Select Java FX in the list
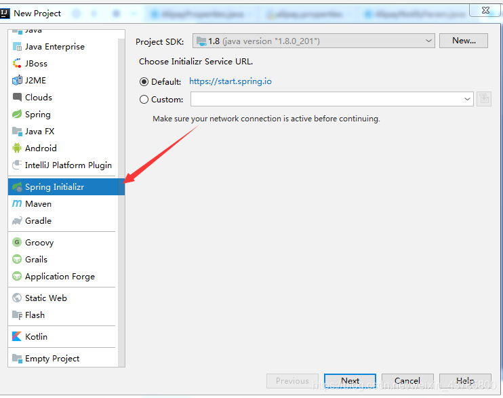The height and width of the screenshot is (398, 503). [x=63, y=131]
